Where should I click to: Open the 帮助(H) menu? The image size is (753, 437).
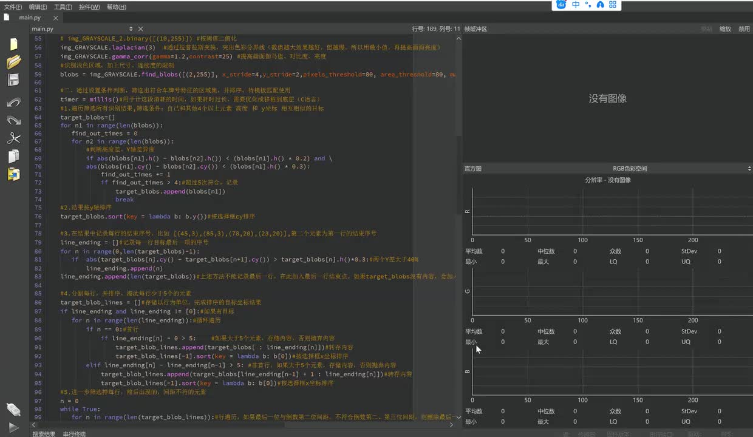[116, 7]
